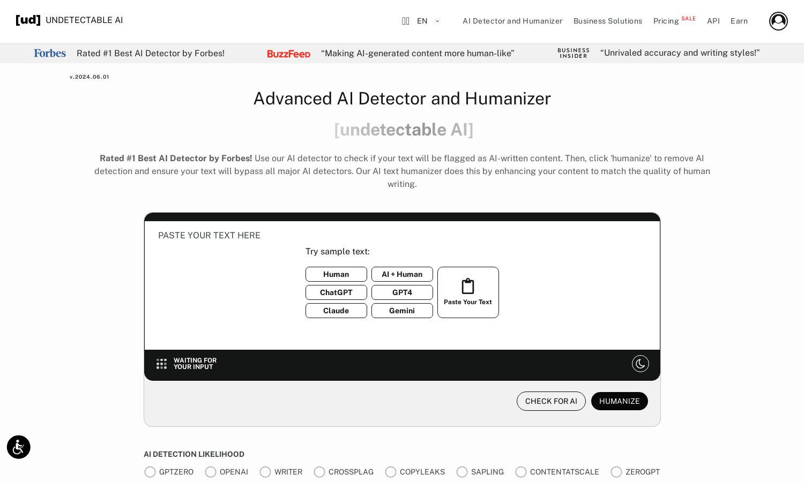Click the language flag icon
Viewport: 804px width, 482px height.
tap(406, 21)
